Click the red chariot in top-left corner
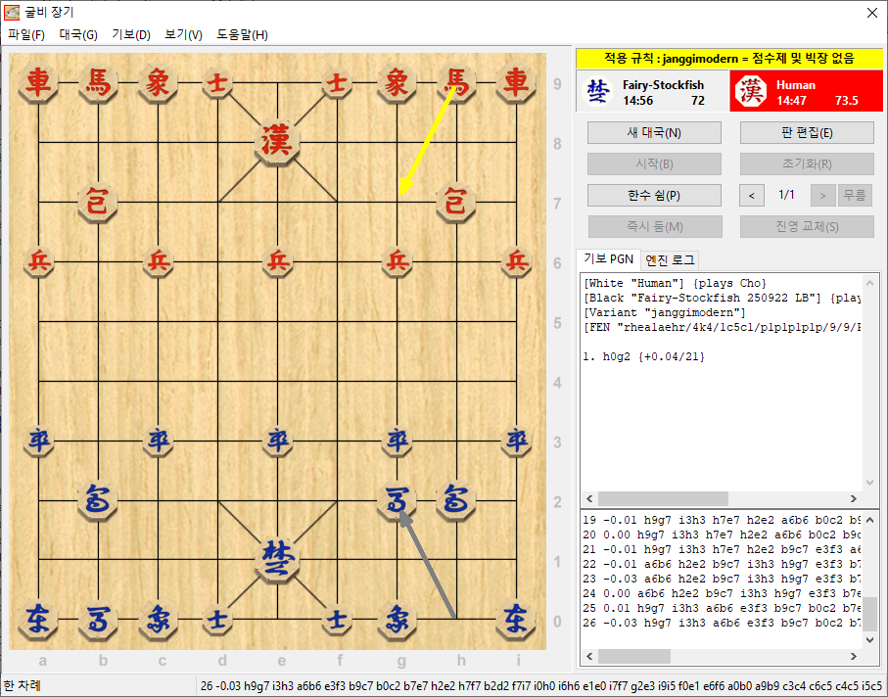The width and height of the screenshot is (888, 697). [38, 82]
